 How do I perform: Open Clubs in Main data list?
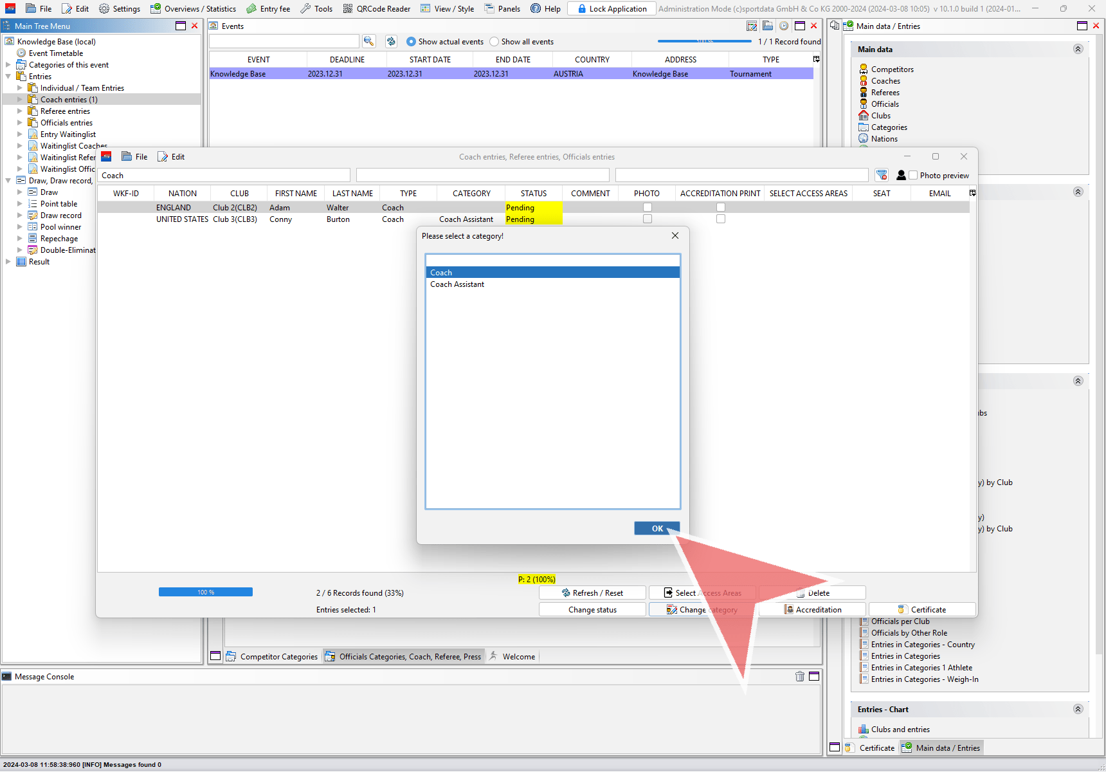pos(880,116)
